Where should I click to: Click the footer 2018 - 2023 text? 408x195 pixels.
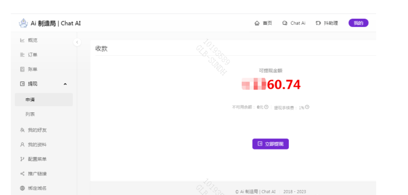(x=295, y=192)
